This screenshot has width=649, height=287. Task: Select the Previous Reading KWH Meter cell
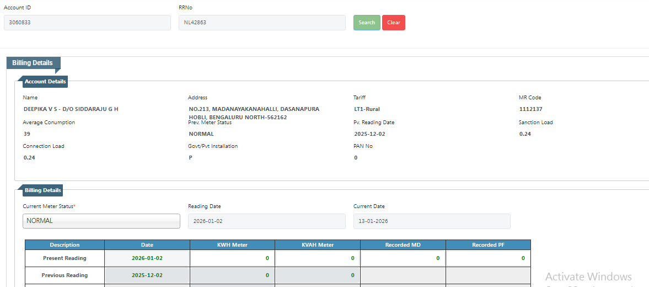tap(232, 275)
